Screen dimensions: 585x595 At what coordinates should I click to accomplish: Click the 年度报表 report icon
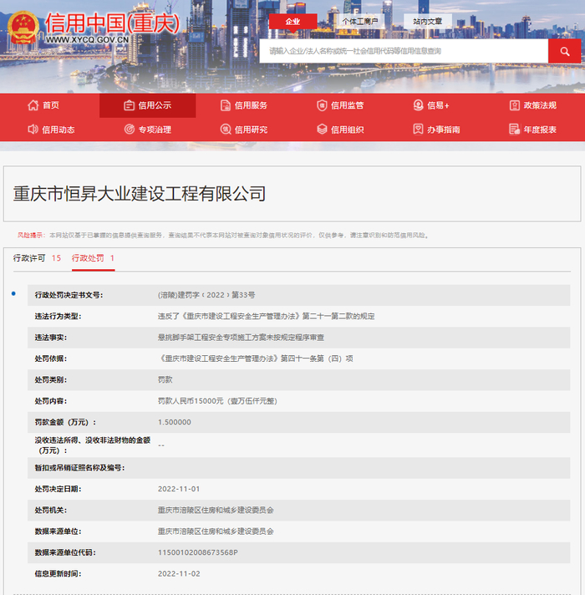coord(515,130)
